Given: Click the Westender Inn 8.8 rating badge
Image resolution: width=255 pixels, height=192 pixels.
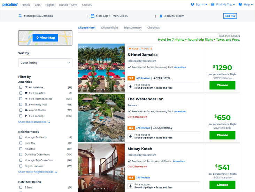Looking at the screenshot, I should (131, 128).
